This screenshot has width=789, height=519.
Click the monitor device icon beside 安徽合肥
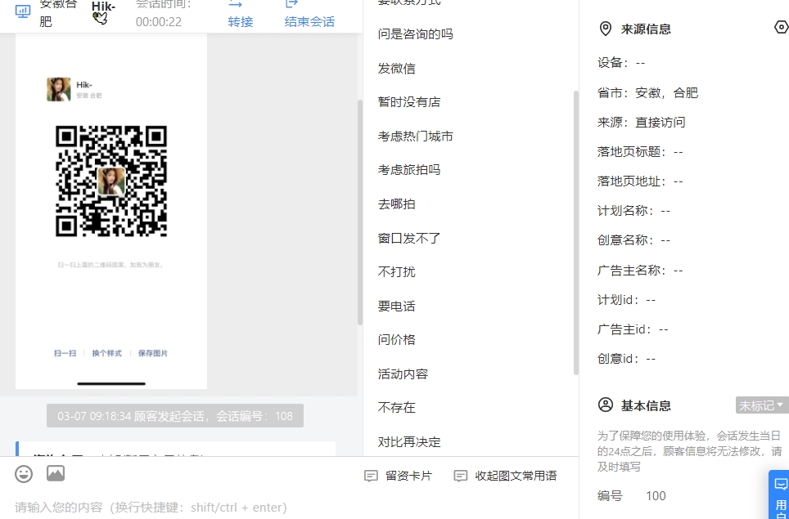(23, 11)
